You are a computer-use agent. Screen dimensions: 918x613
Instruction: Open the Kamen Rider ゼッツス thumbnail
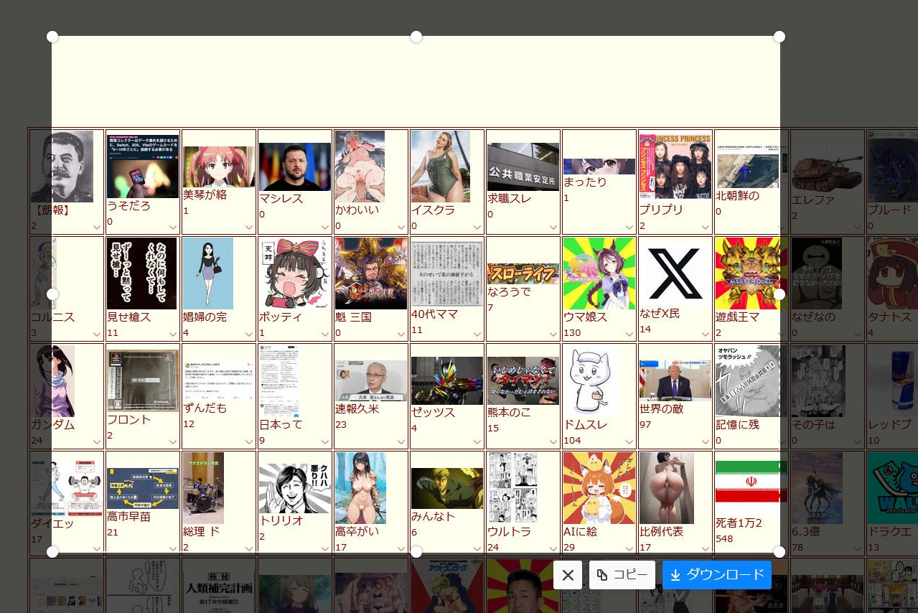point(446,380)
